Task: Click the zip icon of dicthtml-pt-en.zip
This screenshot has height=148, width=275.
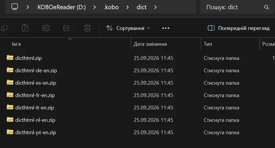Action: pos(10,132)
